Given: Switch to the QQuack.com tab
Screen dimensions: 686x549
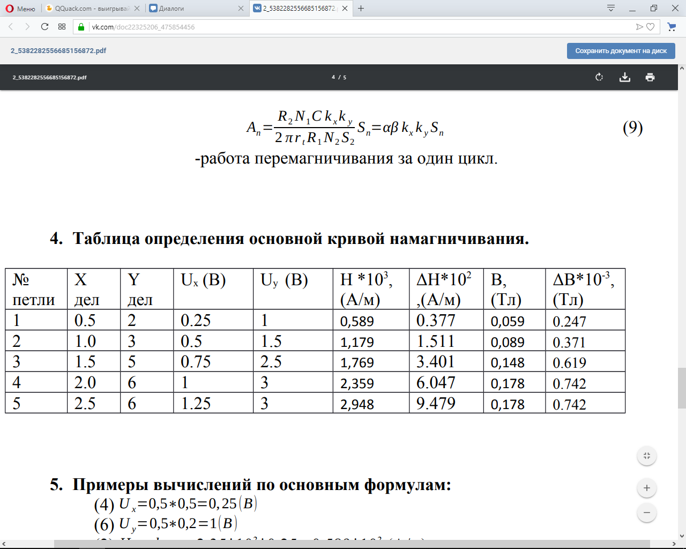Looking at the screenshot, I should click(92, 9).
